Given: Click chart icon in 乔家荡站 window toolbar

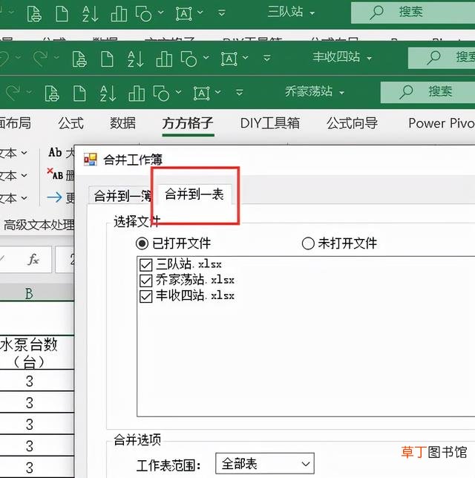Looking at the screenshot, I should pyautogui.click(x=137, y=93).
